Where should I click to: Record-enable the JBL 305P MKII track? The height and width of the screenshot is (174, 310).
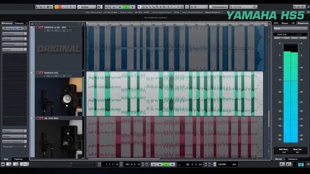coord(41,118)
